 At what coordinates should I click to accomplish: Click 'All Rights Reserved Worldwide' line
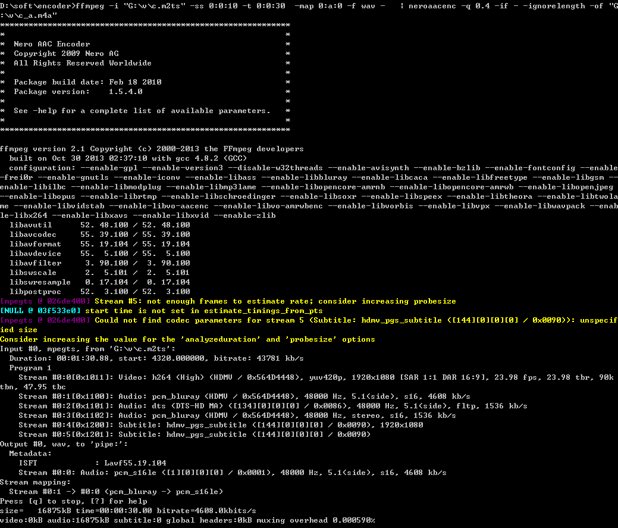82,63
